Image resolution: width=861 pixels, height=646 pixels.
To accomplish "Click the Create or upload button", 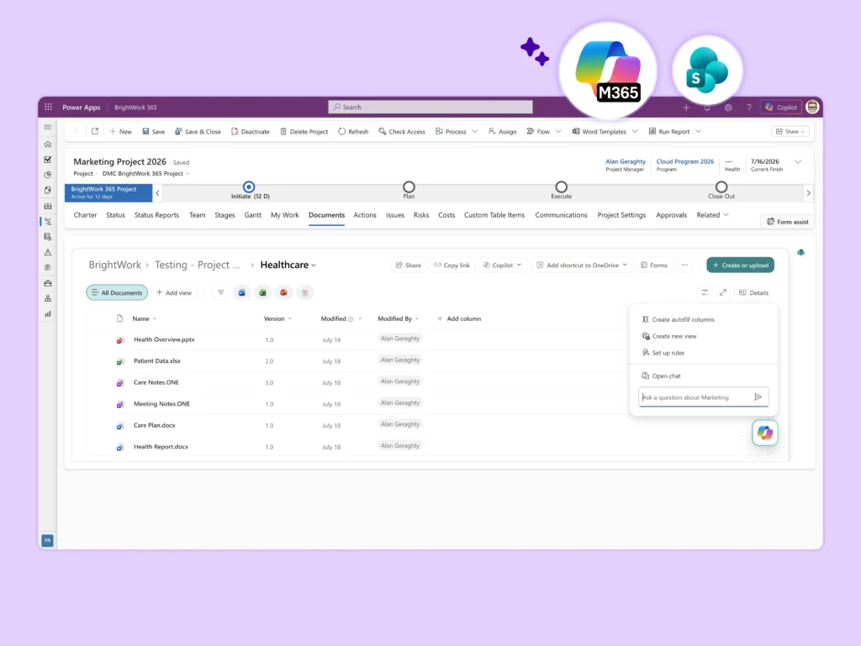I will coord(740,265).
